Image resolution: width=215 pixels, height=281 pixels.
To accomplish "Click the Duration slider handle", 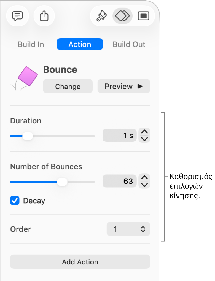I will click(27, 136).
